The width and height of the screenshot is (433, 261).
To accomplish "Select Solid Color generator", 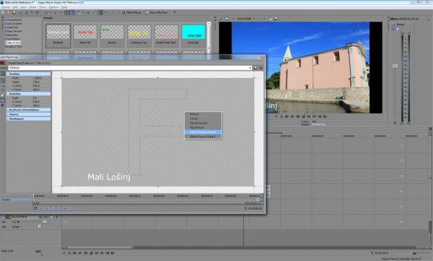I will click(12, 35).
